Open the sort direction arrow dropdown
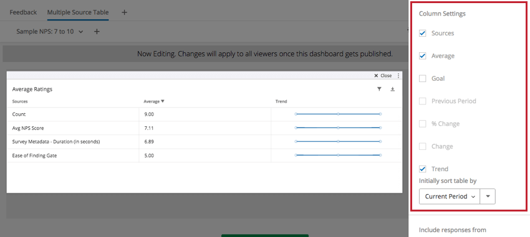The height and width of the screenshot is (237, 530). tap(488, 196)
